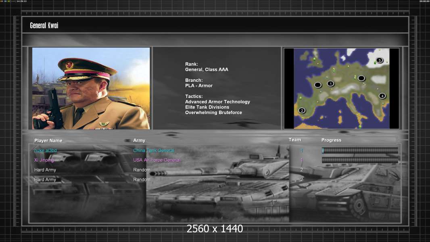Click the Europe minimap preview
This screenshot has width=430, height=242.
click(341, 88)
